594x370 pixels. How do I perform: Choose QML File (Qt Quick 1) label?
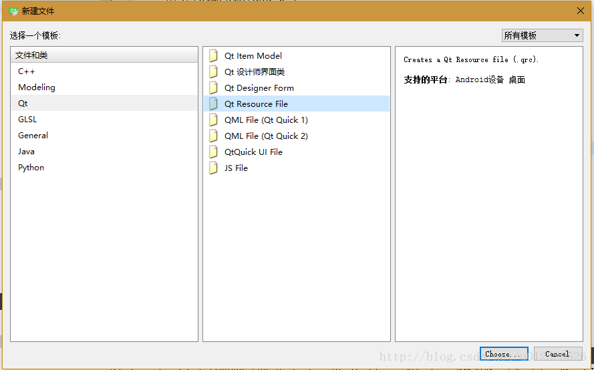click(266, 120)
